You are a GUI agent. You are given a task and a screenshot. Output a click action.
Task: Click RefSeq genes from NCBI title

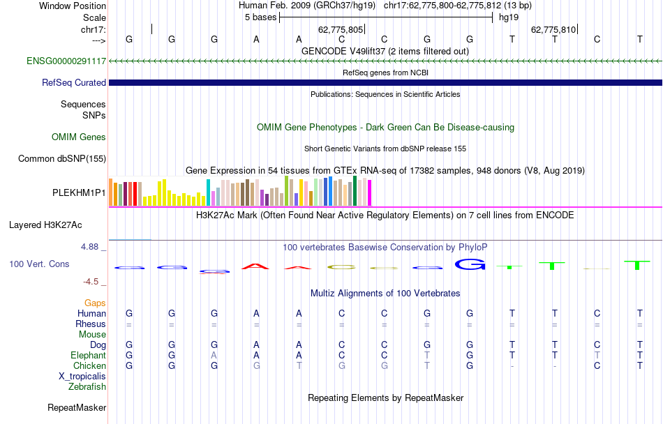[385, 73]
